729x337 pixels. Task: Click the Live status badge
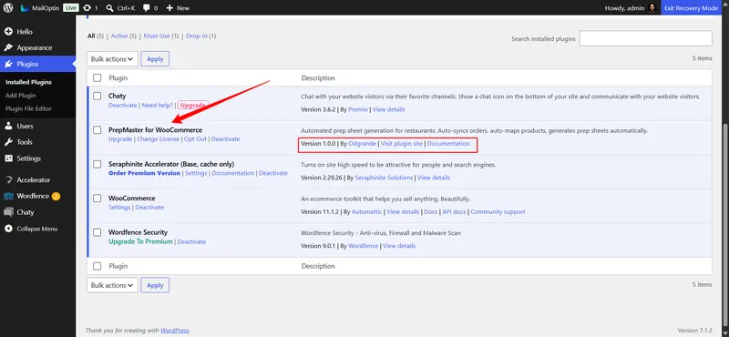click(x=71, y=8)
